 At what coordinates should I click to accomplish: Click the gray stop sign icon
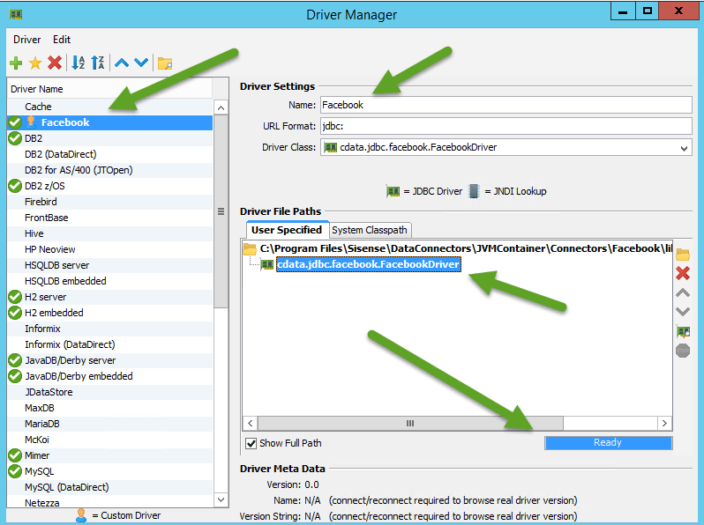[x=683, y=351]
